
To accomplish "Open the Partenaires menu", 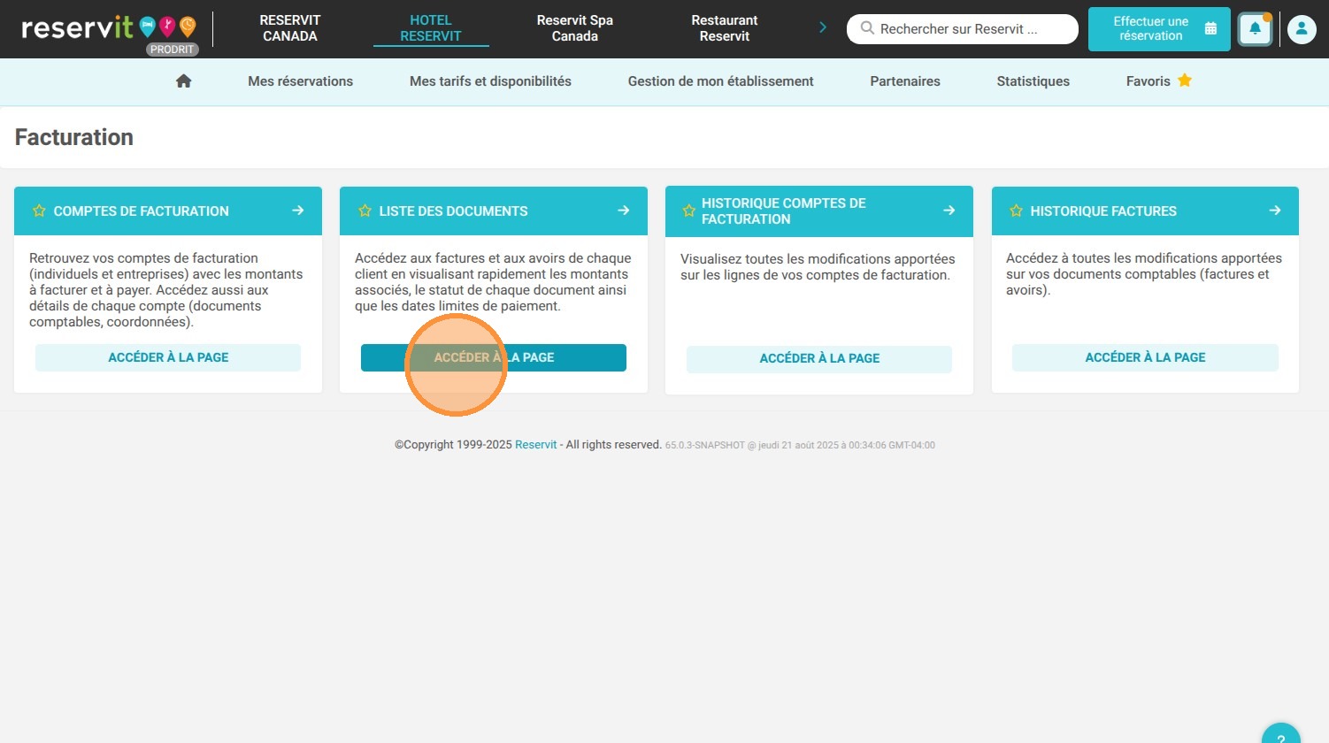I will coord(905,81).
